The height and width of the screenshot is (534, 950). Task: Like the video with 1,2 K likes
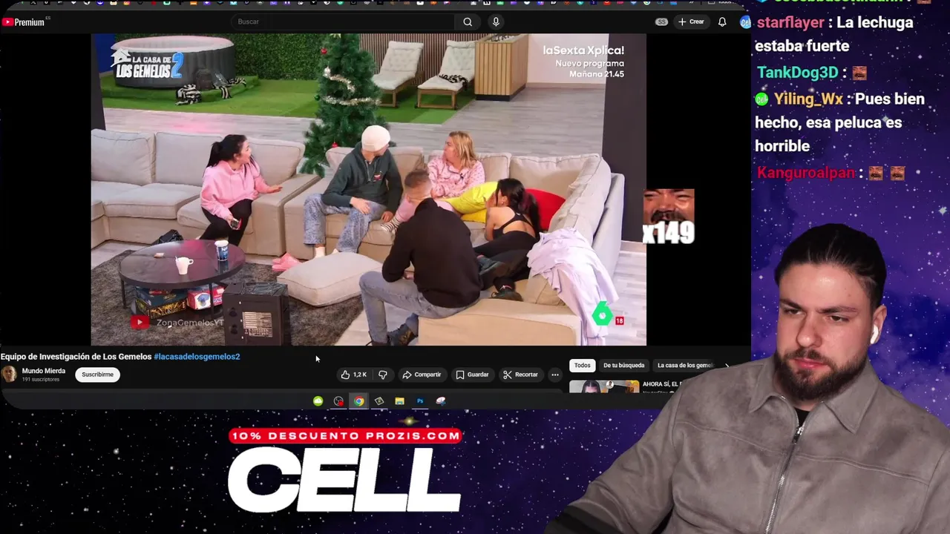click(354, 375)
